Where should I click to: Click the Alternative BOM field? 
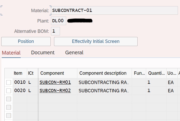pos(55,31)
